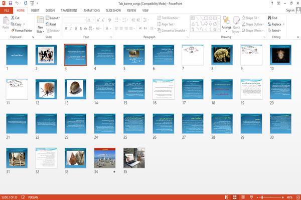Toggle Underline formatting
This screenshot has height=200, width=301.
click(x=76, y=29)
